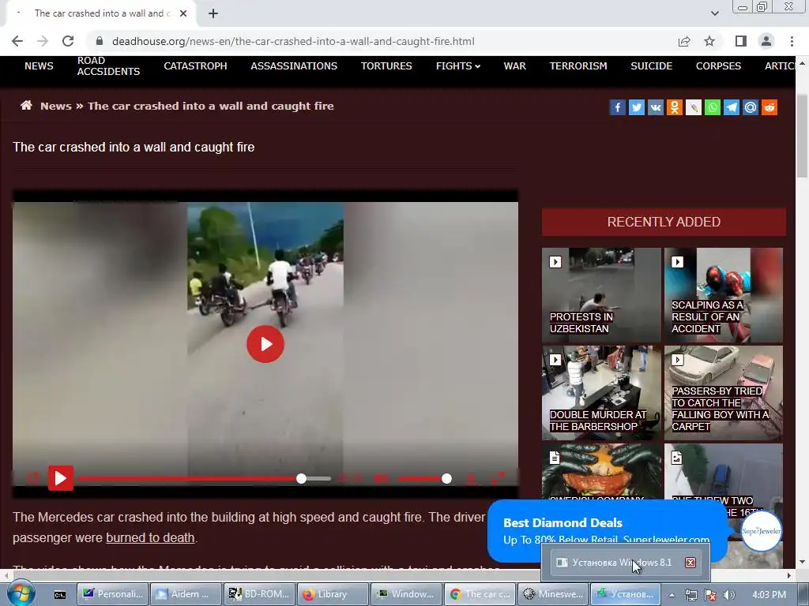Open the TORTURES section
Screen dimensions: 809x606
[386, 66]
